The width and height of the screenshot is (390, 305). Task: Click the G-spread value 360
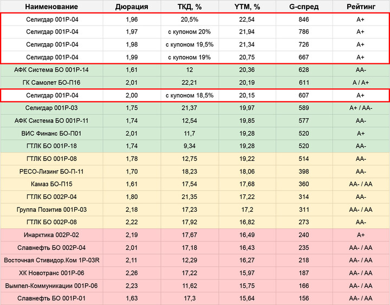click(304, 184)
